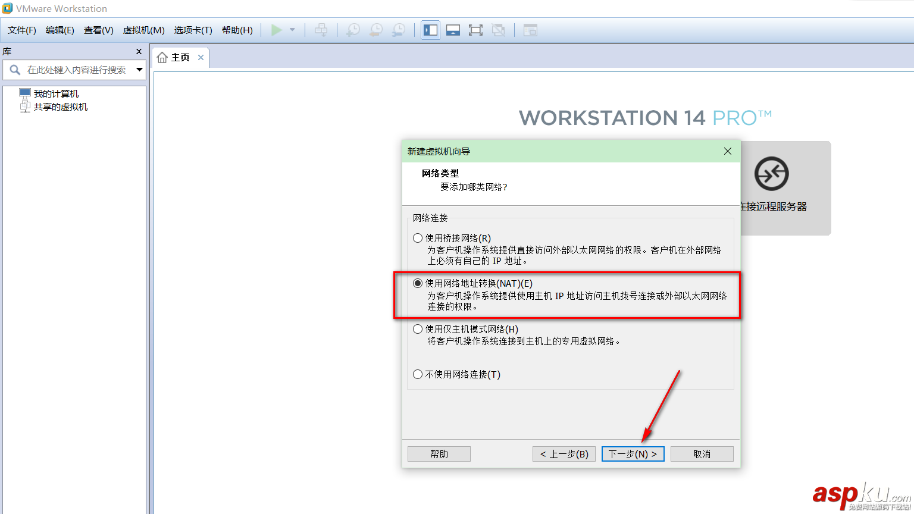This screenshot has height=514, width=914.
Task: Open the 选项卡(T) menu
Action: click(193, 30)
